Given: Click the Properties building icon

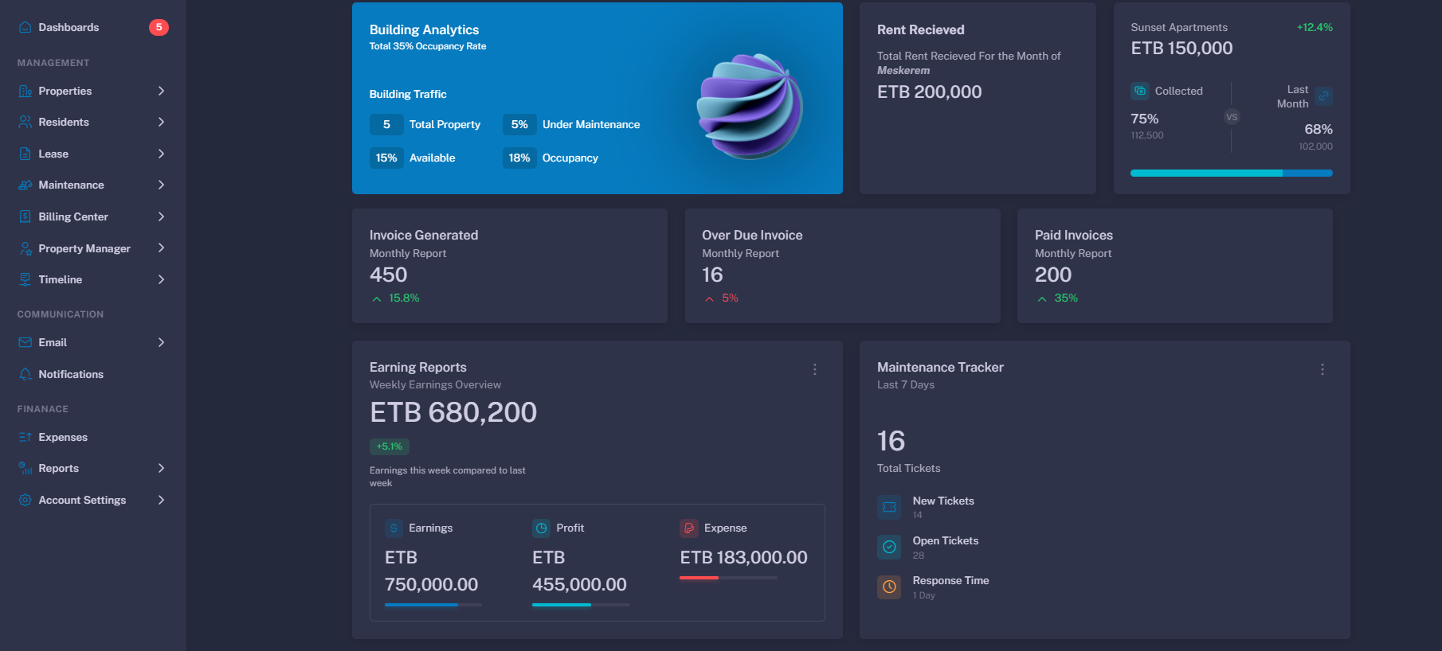Looking at the screenshot, I should (x=25, y=91).
